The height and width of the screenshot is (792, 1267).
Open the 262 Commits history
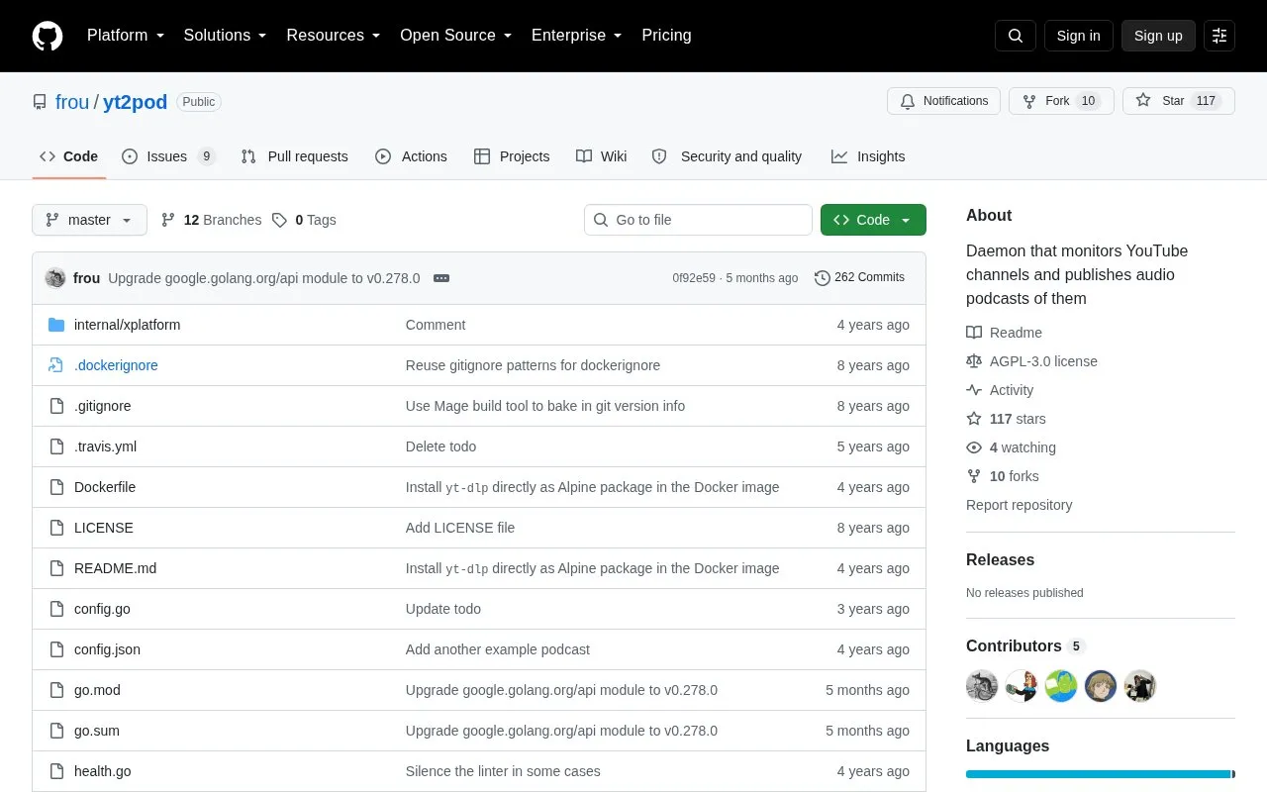pyautogui.click(x=859, y=277)
